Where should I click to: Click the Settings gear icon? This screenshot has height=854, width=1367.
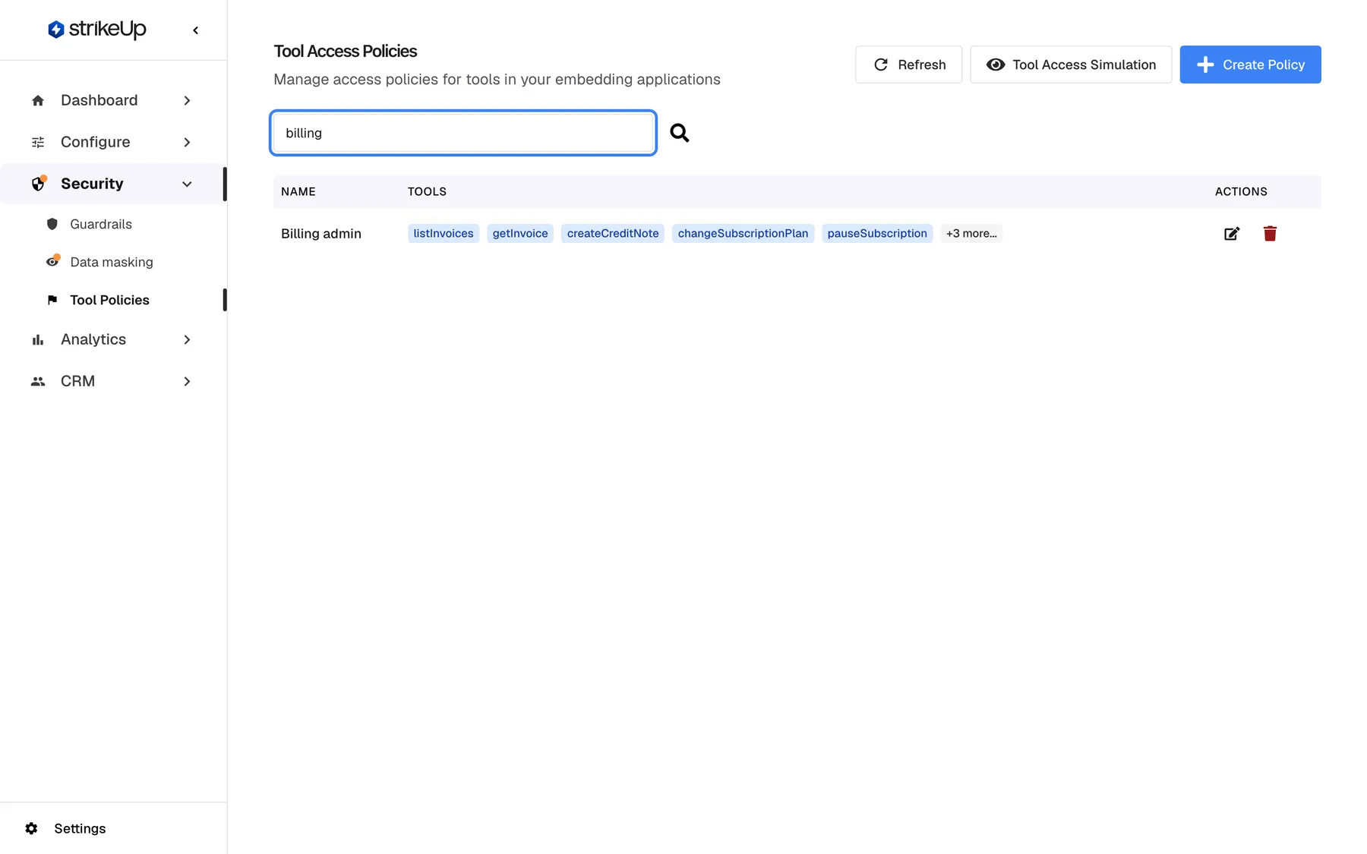pos(31,828)
